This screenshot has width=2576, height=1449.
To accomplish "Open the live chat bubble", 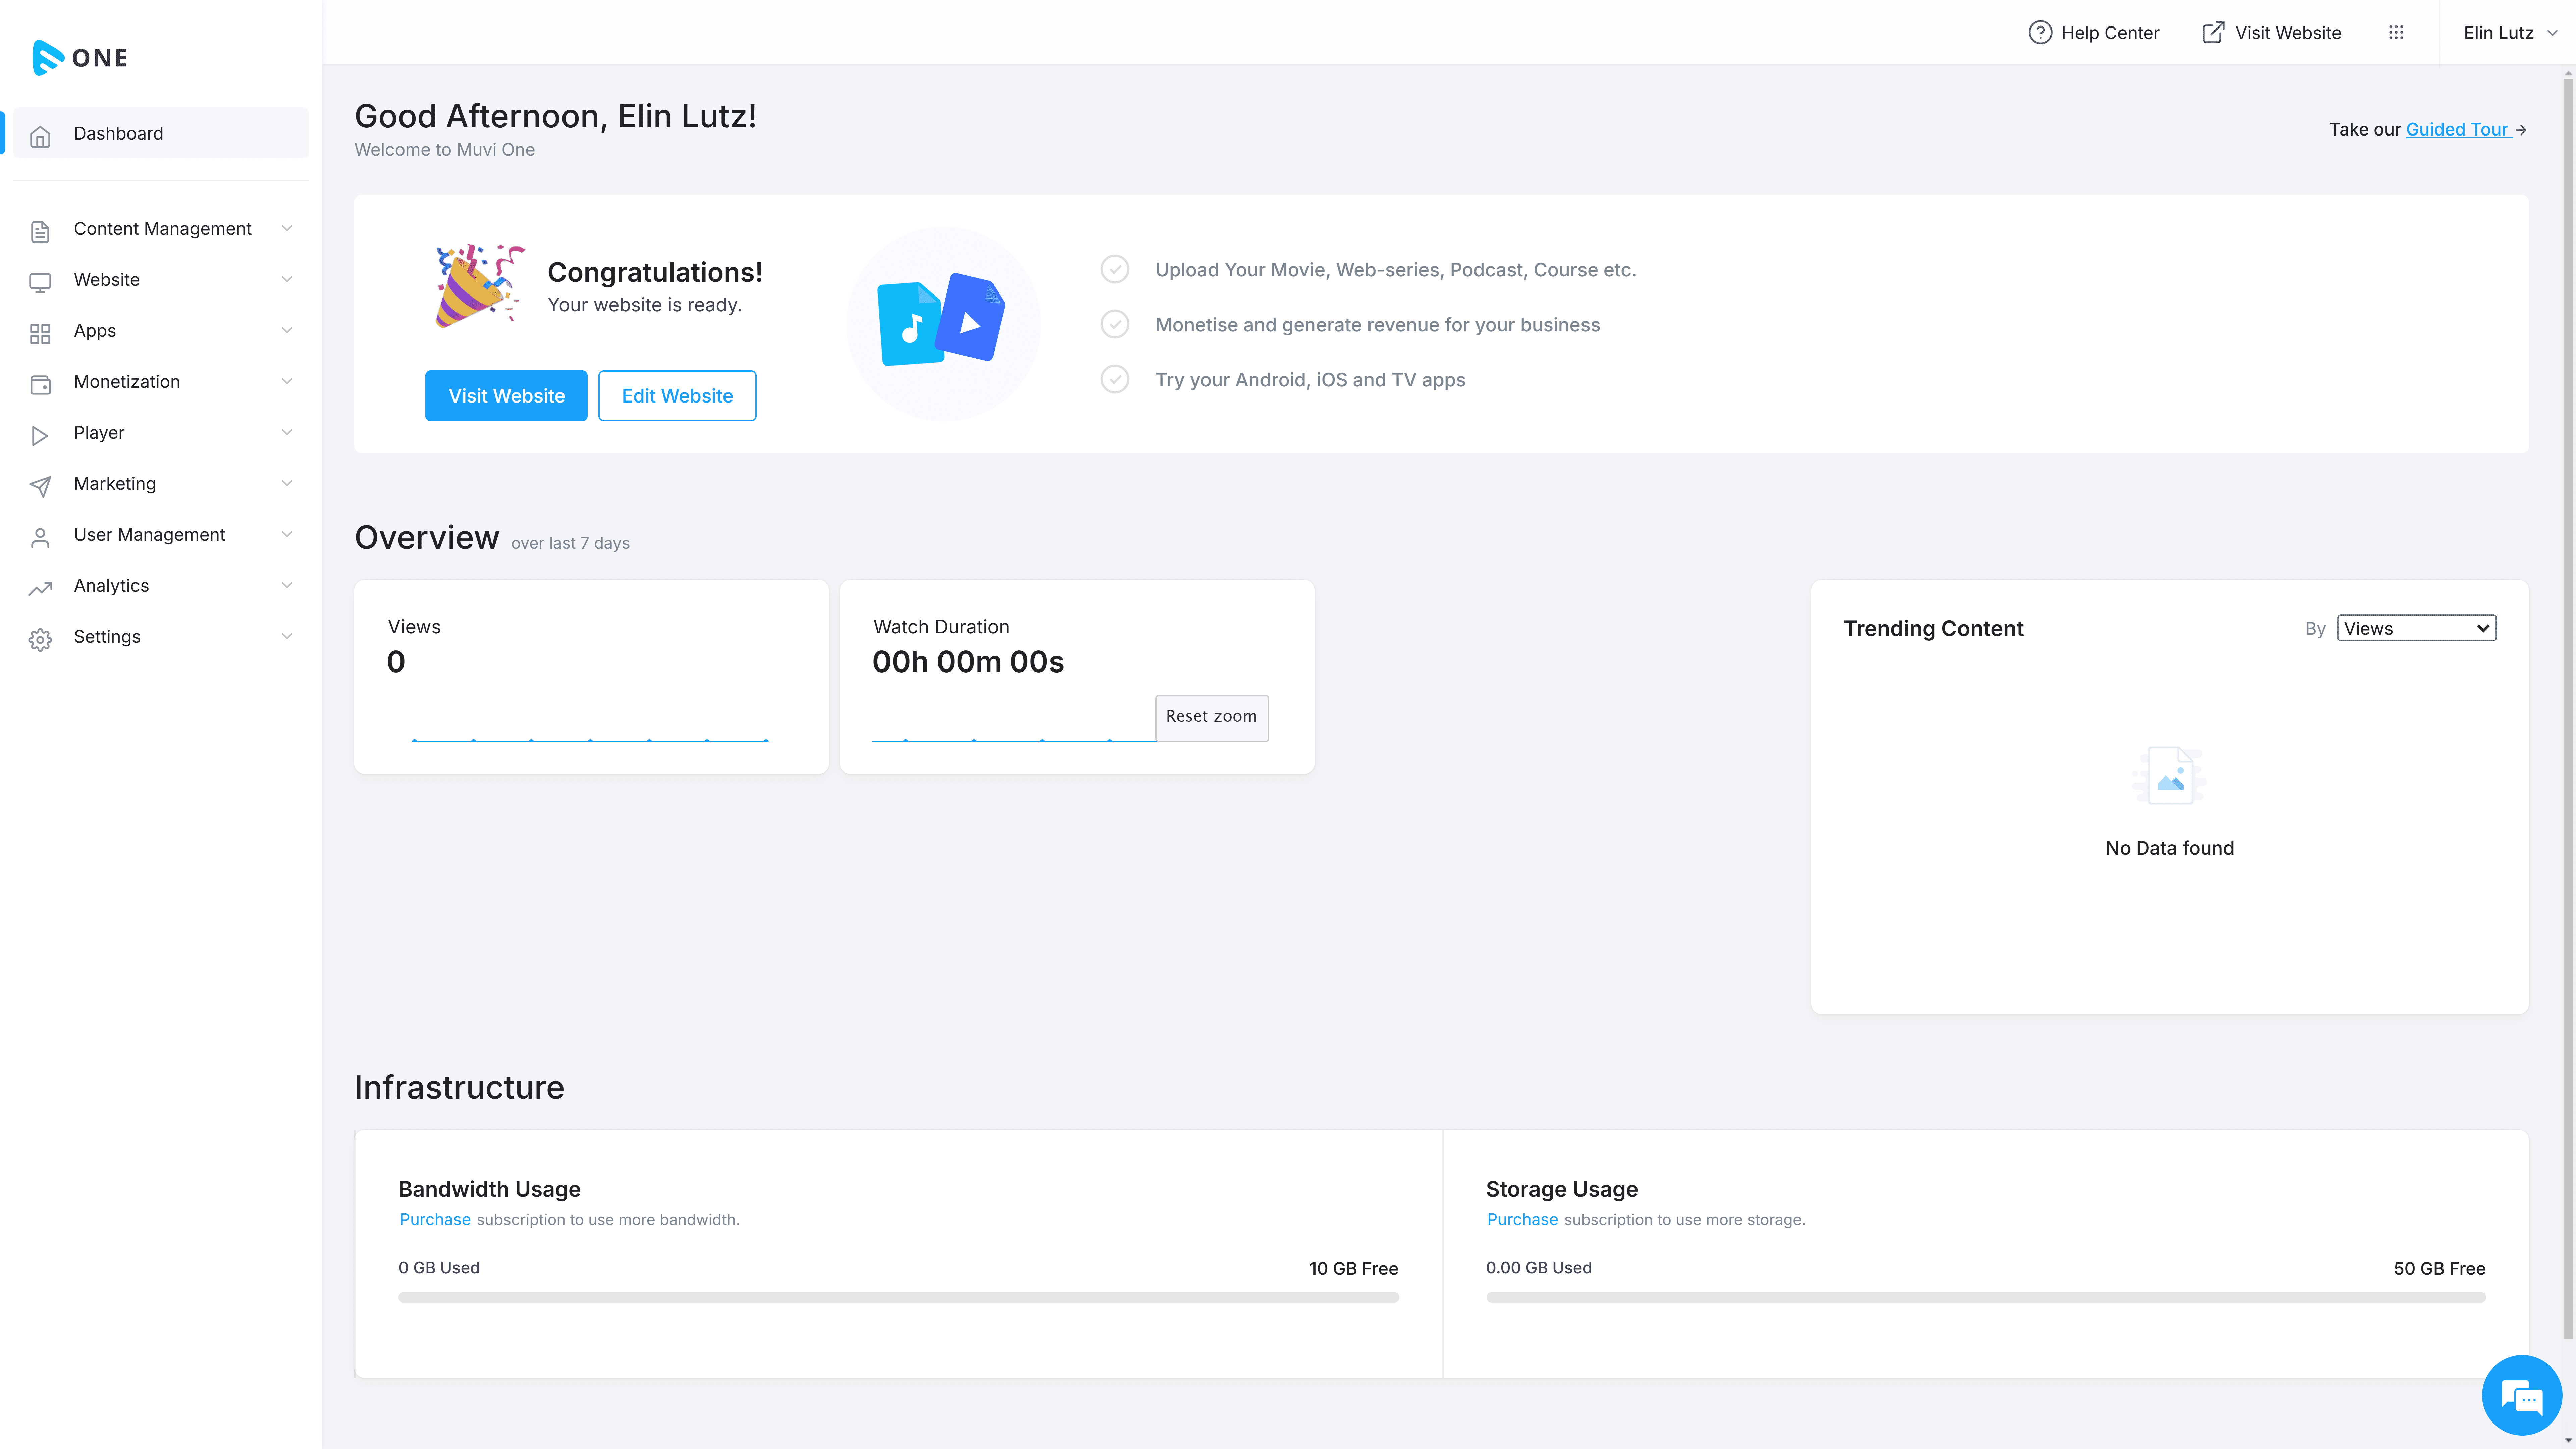I will pyautogui.click(x=2521, y=1395).
